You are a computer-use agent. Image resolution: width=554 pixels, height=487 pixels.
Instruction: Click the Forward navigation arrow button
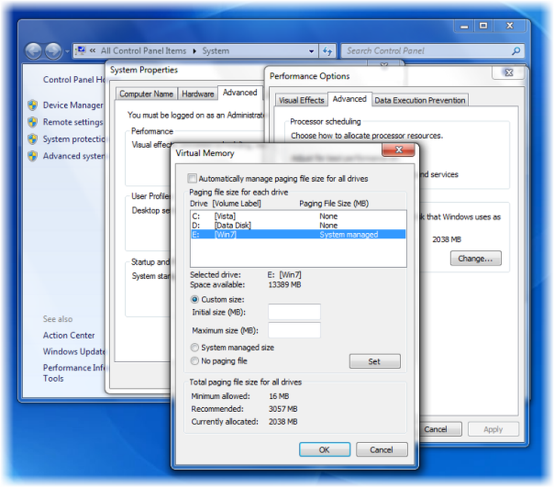[x=53, y=51]
